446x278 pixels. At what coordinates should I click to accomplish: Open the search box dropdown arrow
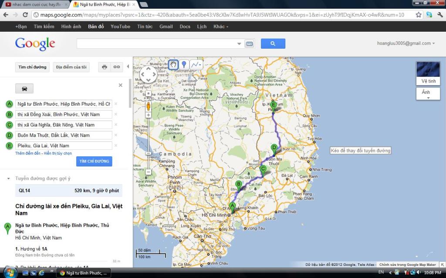coord(239,44)
